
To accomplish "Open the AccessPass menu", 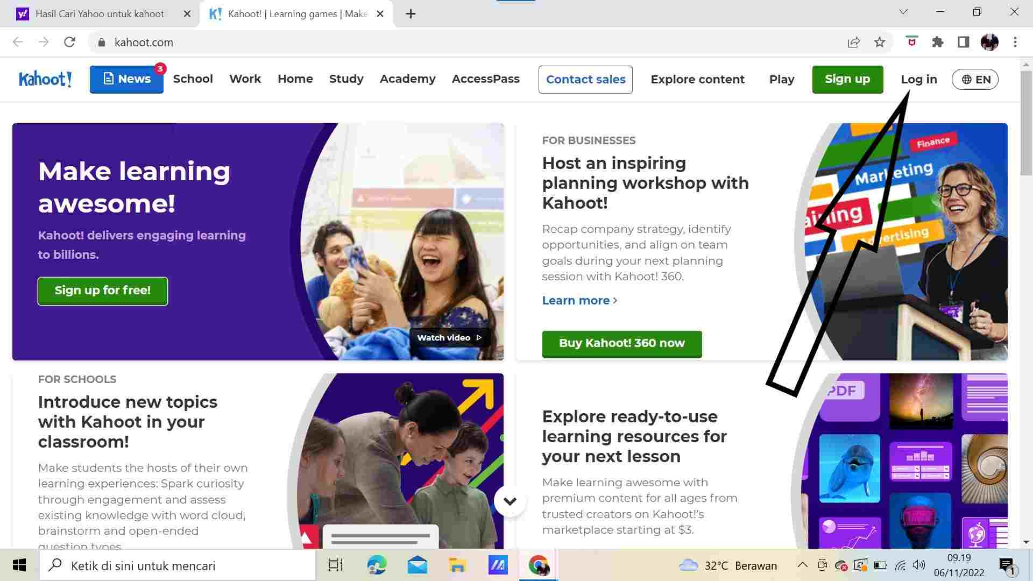I will click(x=486, y=79).
